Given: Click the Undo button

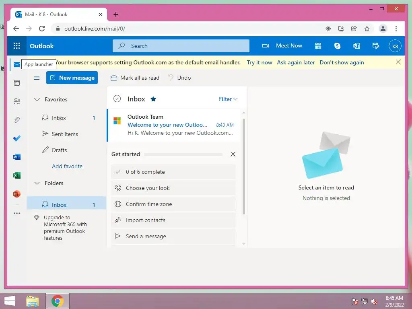Looking at the screenshot, I should (179, 78).
